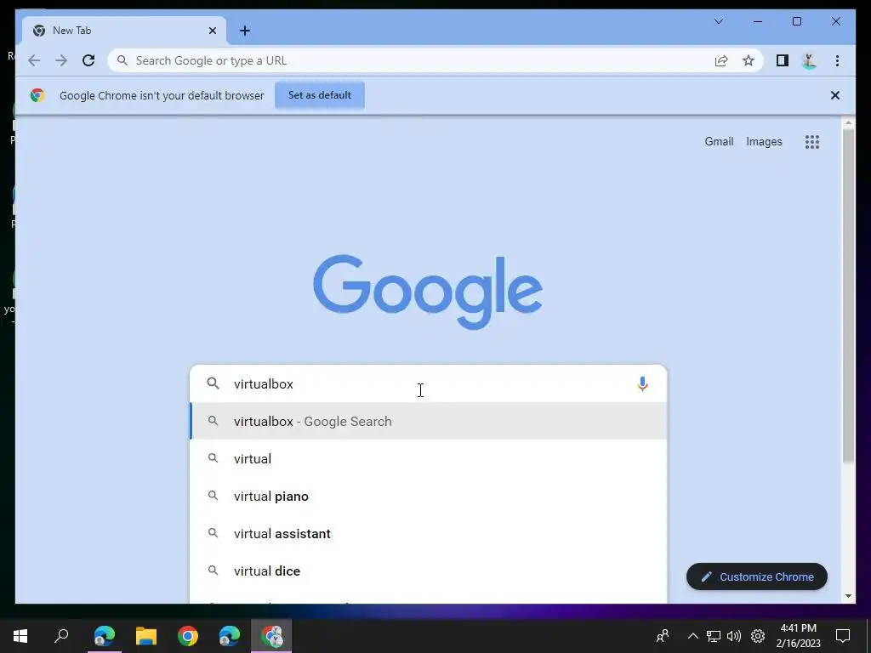Open the settings gear tray icon

pos(758,636)
